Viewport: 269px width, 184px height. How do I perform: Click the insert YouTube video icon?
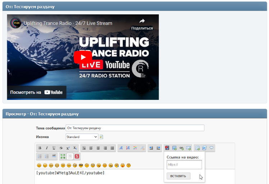tap(167, 148)
